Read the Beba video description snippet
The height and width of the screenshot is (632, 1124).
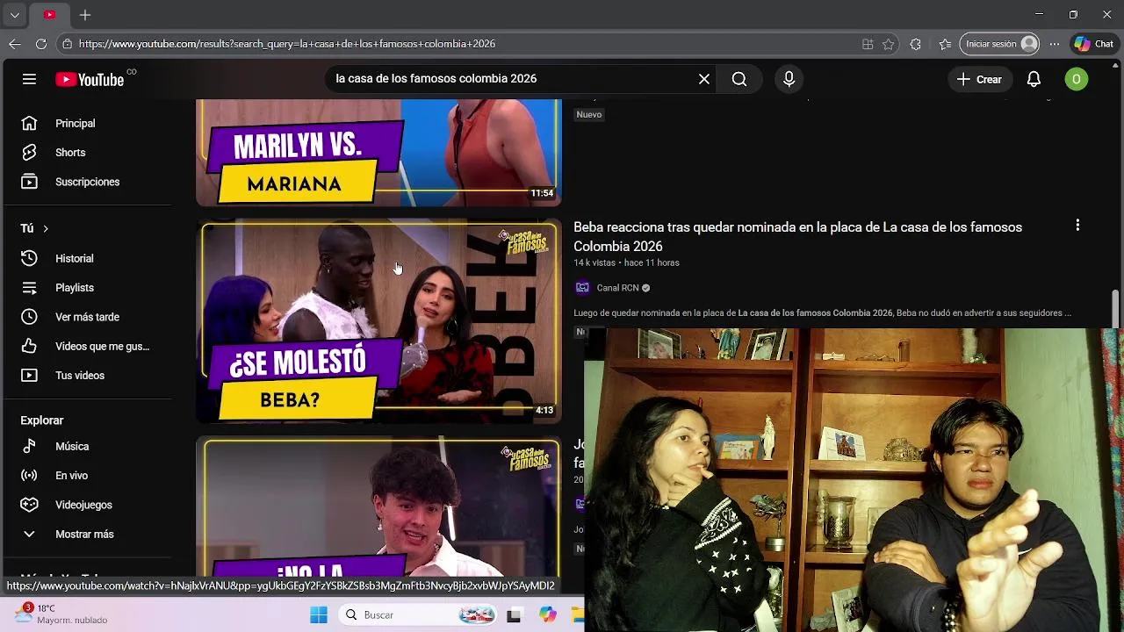822,312
